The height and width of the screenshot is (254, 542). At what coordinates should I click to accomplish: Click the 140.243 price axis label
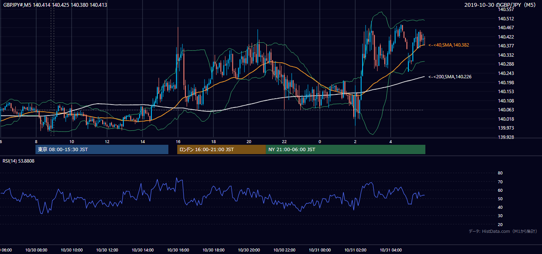pos(506,73)
